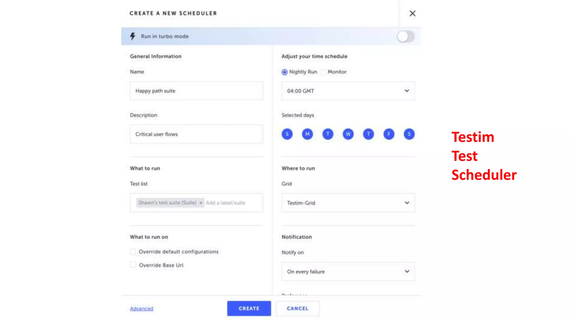
Task: Remove Shawn's test suite tag
Action: point(201,203)
